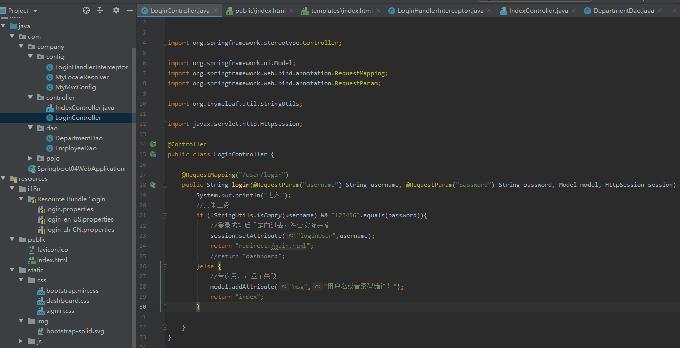Click the file icon of favicon.ico

32,250
